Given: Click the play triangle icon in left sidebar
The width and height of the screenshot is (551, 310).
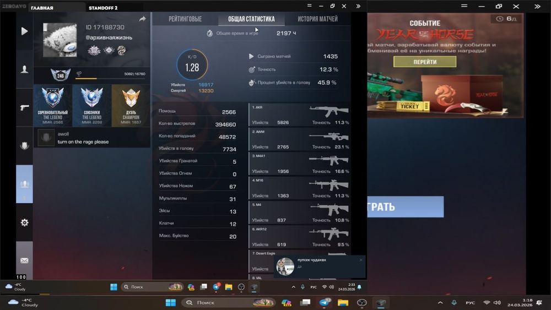Looking at the screenshot, I should 24,31.
